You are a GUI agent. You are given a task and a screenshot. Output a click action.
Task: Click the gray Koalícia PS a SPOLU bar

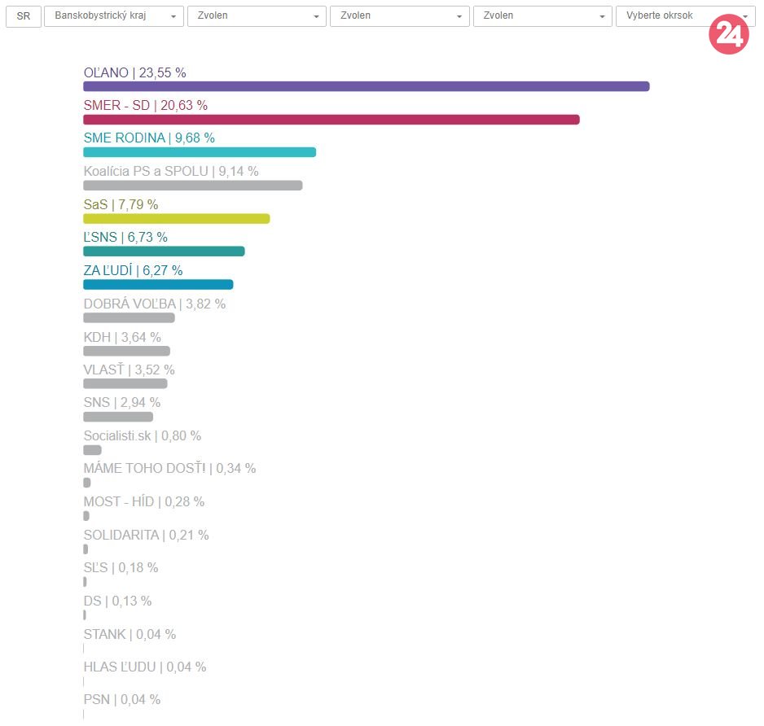click(192, 186)
